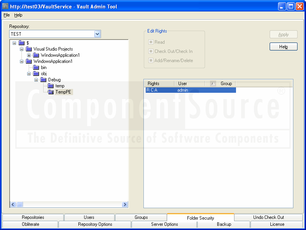Click the Apply button

coord(283,34)
